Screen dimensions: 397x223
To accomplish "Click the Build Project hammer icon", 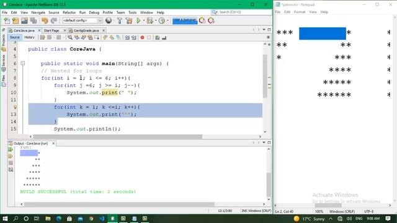I will [120, 20].
